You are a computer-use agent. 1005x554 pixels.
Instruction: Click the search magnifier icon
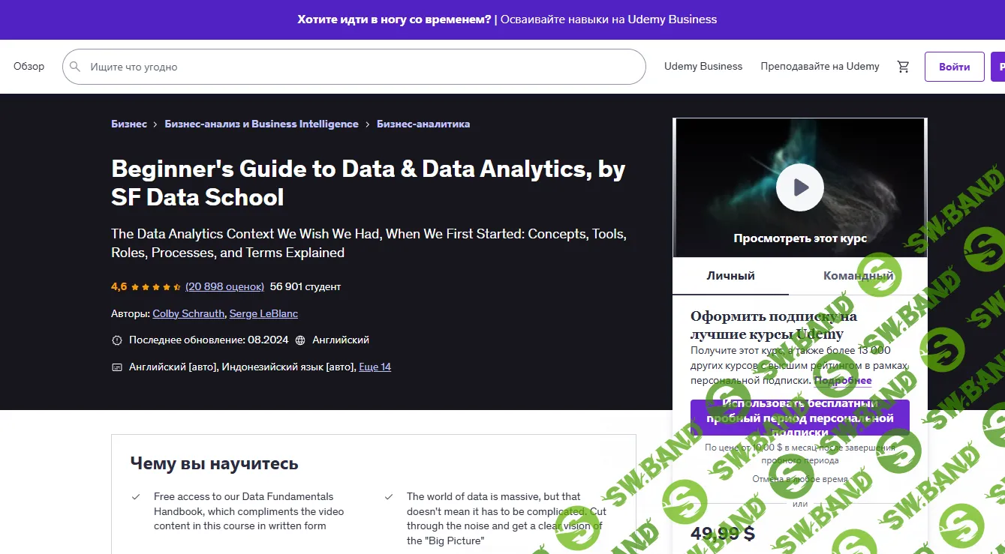point(75,67)
